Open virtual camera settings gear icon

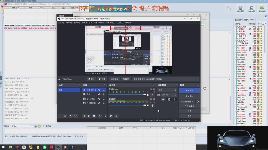(198, 102)
